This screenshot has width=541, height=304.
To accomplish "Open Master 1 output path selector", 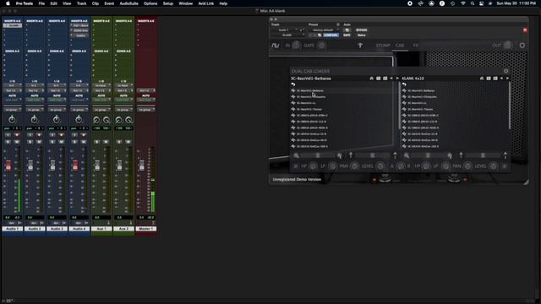I will pos(146,90).
